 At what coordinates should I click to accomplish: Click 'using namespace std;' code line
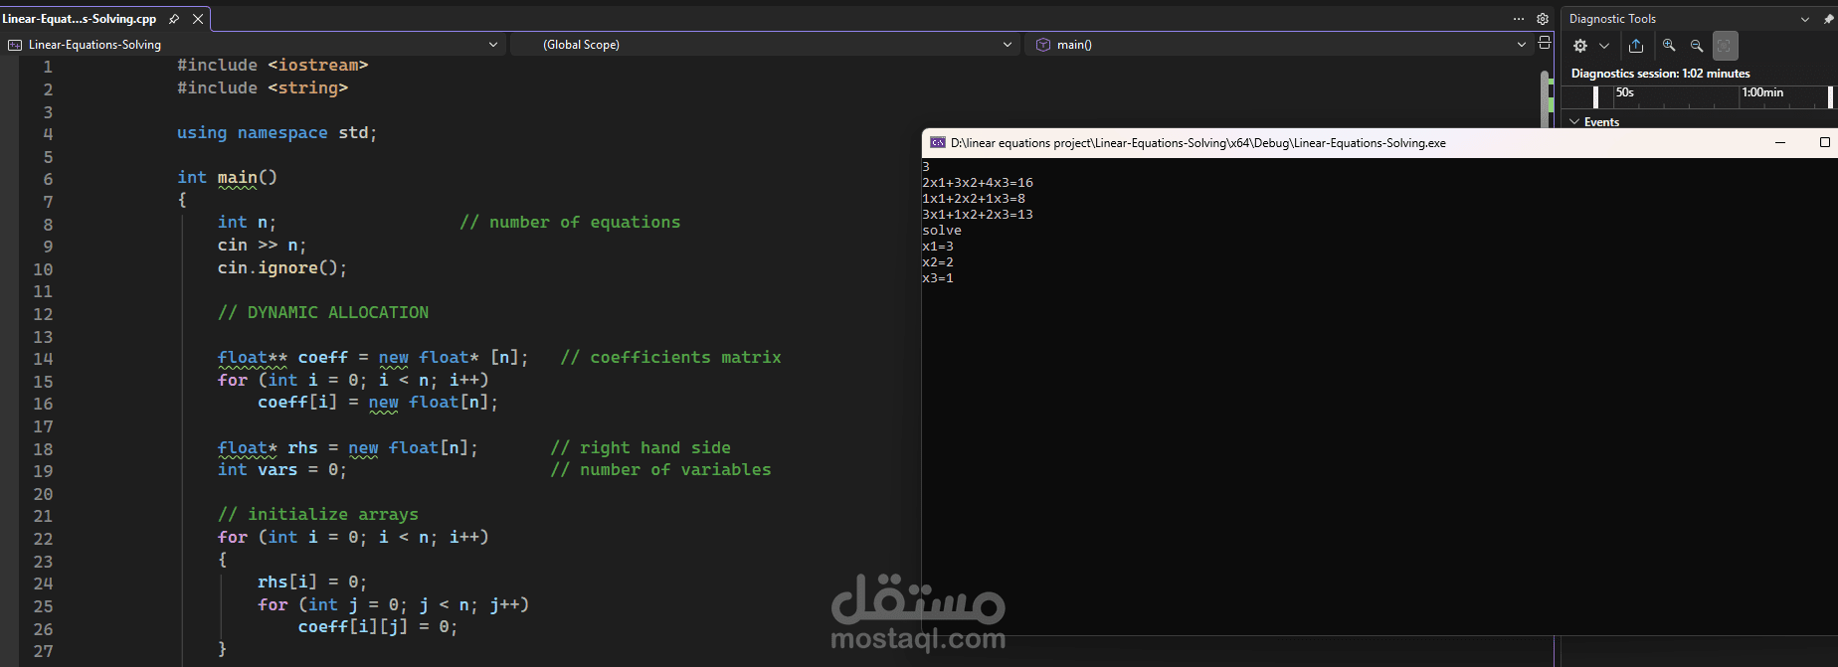[x=277, y=133]
